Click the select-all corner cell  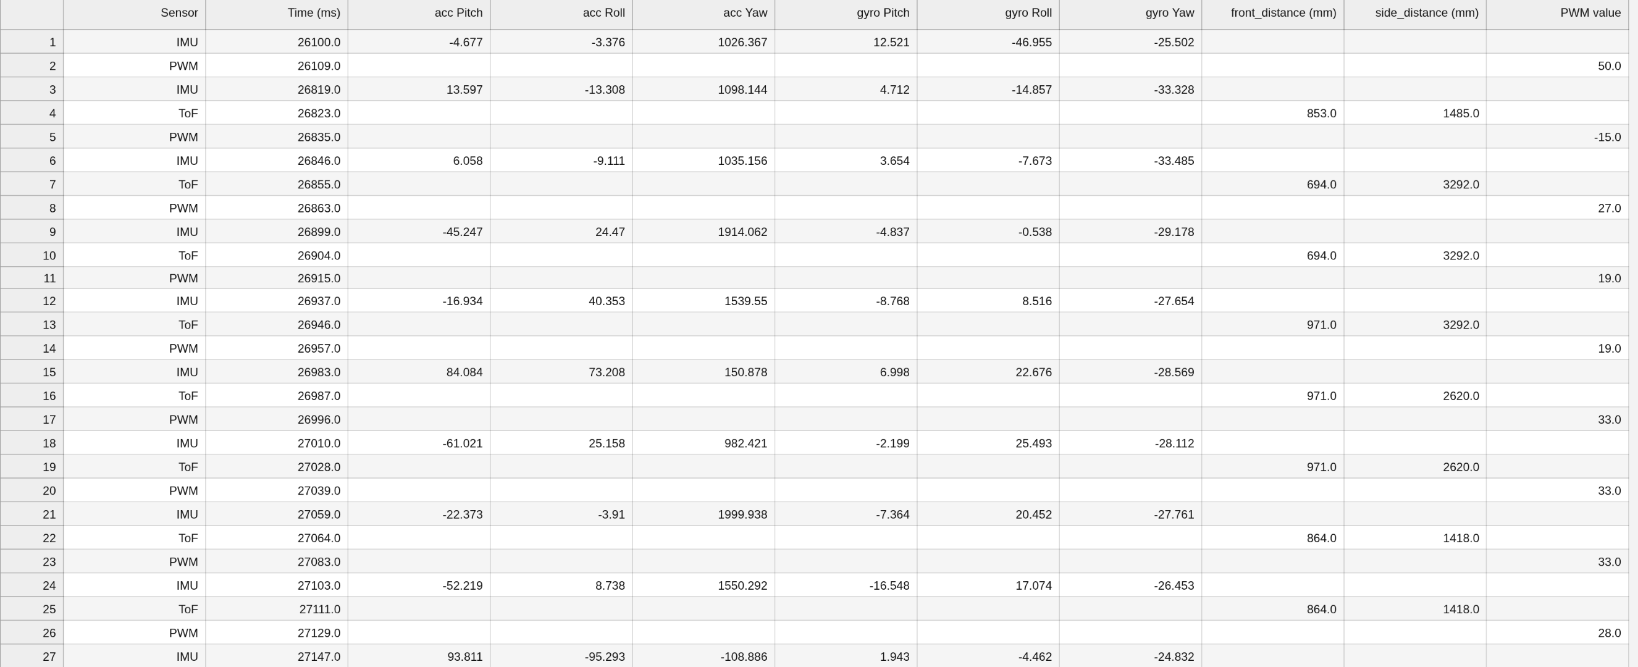[31, 14]
